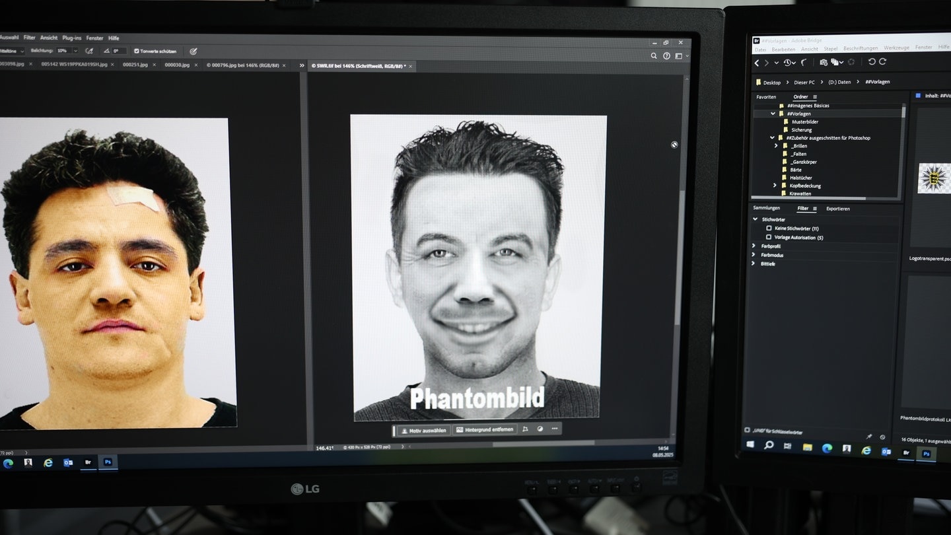951x535 pixels.
Task: Click Dieser PC in Bridge path bar
Action: coord(804,82)
